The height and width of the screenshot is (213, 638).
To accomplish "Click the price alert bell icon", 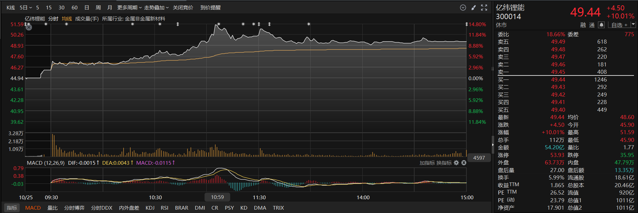I will (601, 25).
